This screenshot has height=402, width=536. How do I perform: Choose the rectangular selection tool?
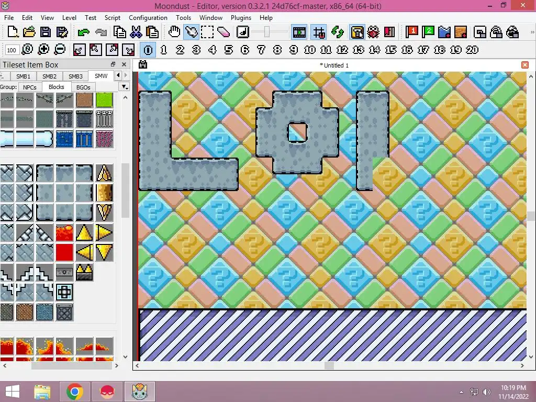(207, 32)
